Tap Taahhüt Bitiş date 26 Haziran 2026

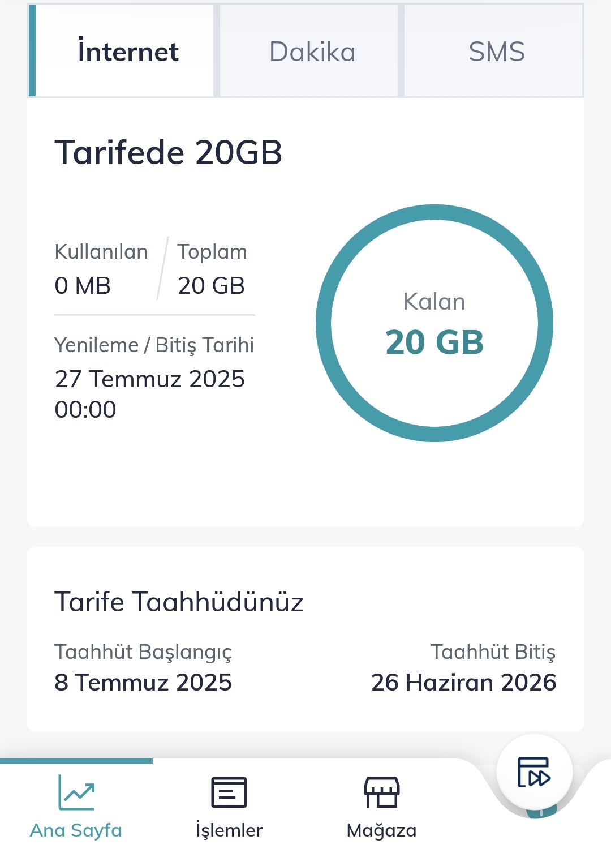(x=464, y=683)
